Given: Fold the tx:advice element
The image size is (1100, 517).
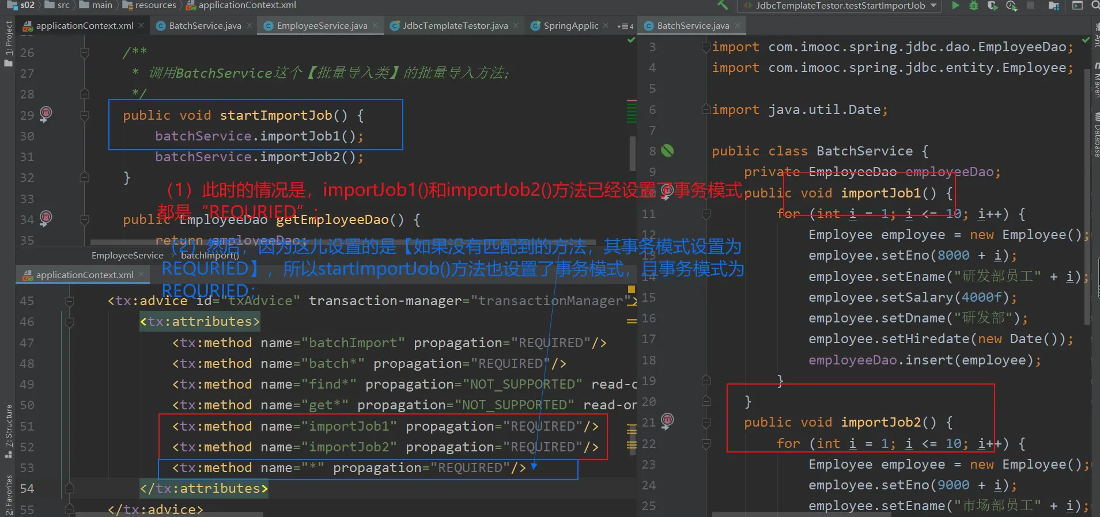Looking at the screenshot, I should (70, 301).
